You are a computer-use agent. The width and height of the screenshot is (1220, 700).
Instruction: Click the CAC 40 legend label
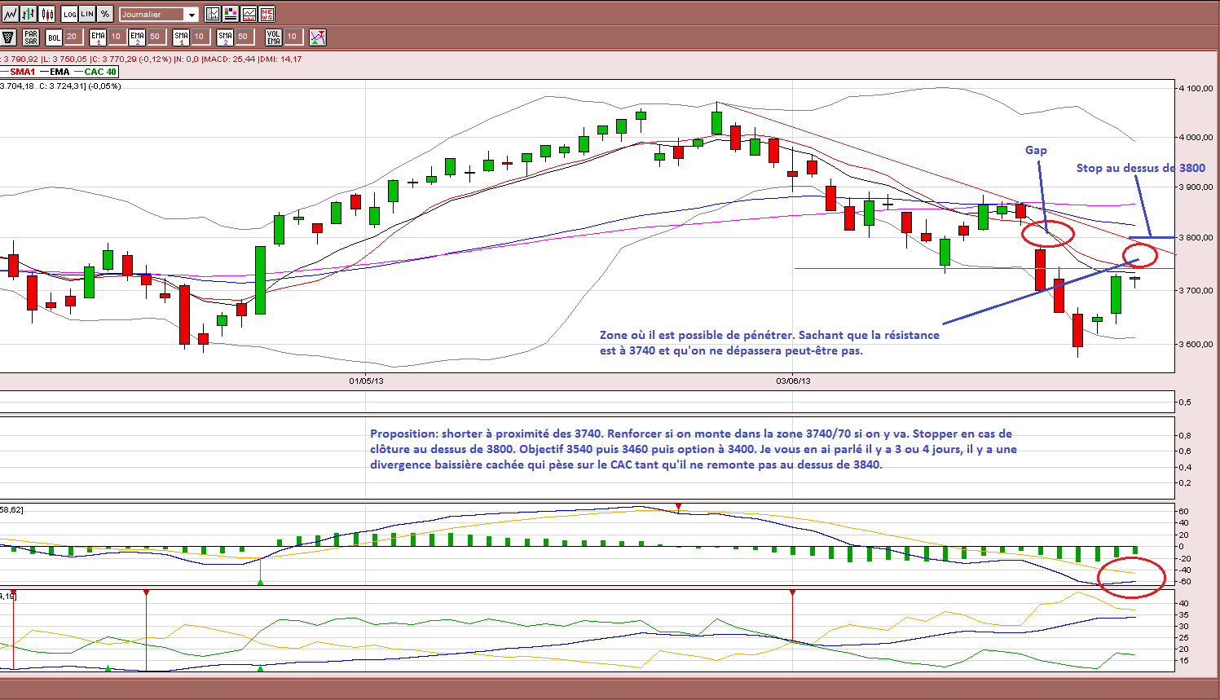click(100, 72)
